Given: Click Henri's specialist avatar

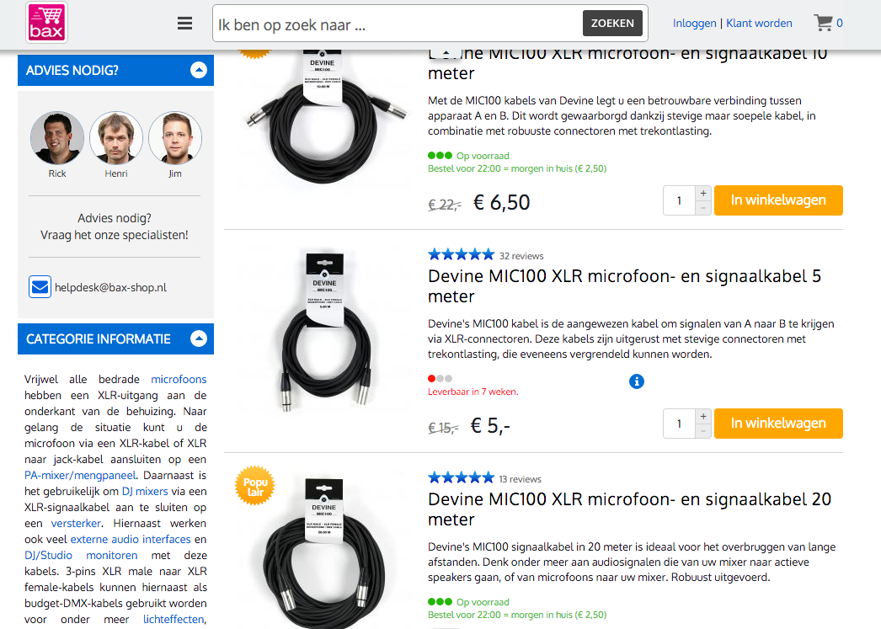Looking at the screenshot, I should tap(116, 138).
